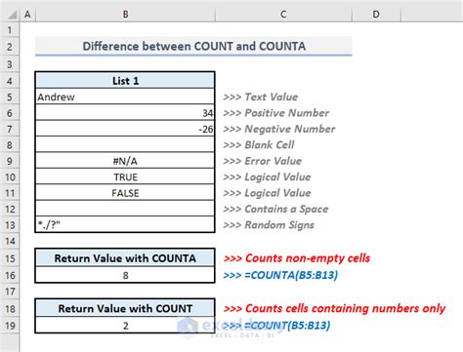Select row 2 header

(10, 47)
